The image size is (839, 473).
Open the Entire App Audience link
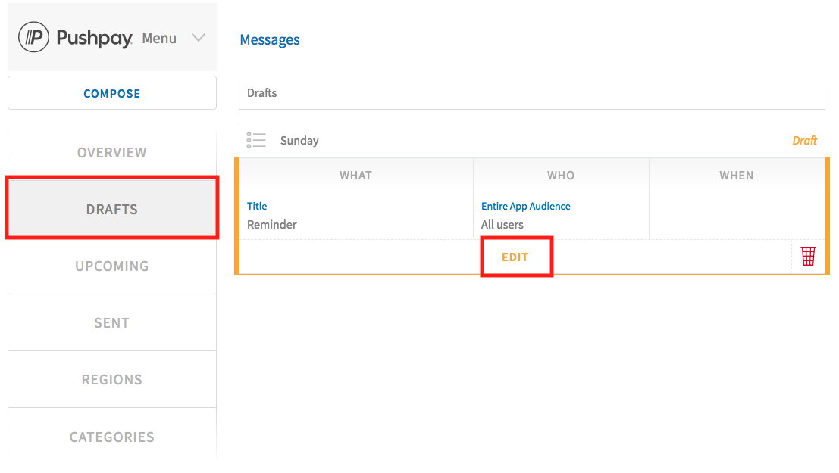click(525, 205)
